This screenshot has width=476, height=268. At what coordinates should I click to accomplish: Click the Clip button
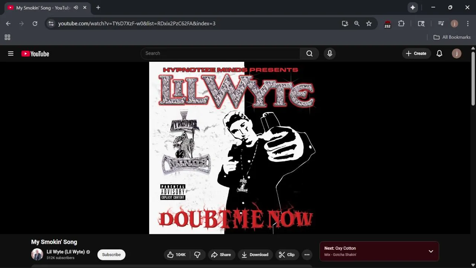[x=287, y=255]
